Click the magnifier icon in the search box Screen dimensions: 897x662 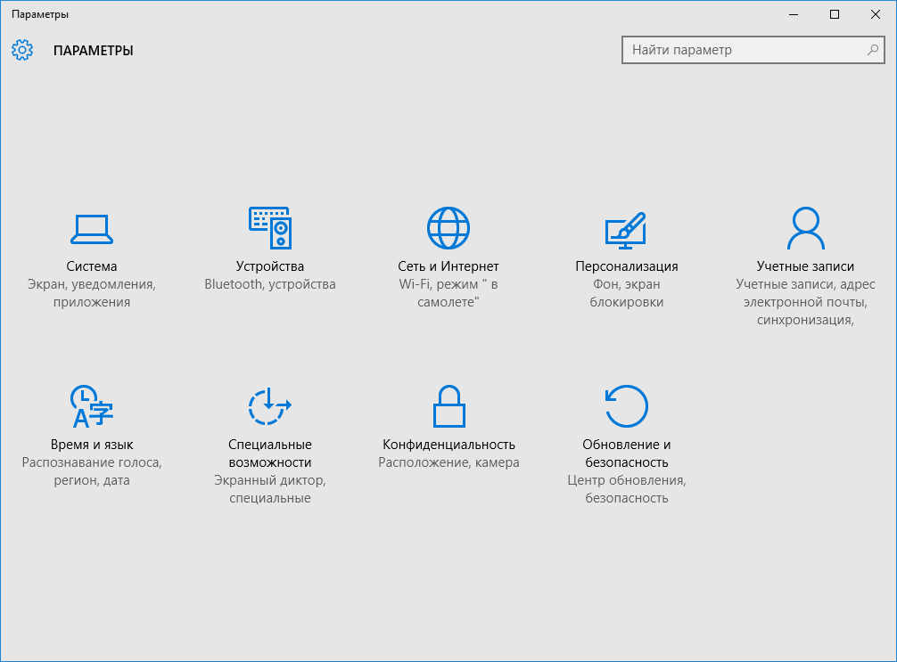coord(873,50)
